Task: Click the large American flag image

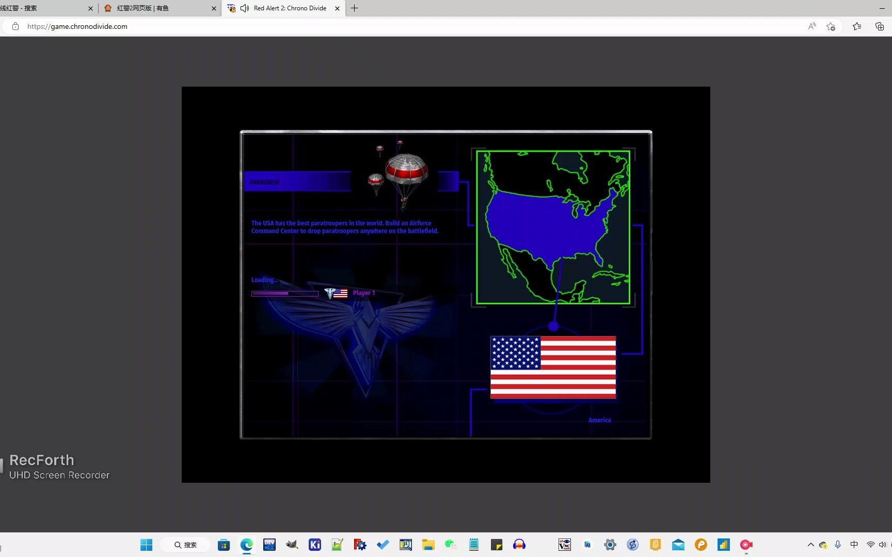Action: coord(553,367)
